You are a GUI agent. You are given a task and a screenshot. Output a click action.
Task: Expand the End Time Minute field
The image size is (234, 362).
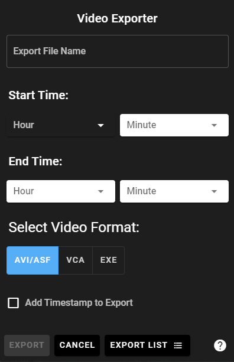click(174, 191)
